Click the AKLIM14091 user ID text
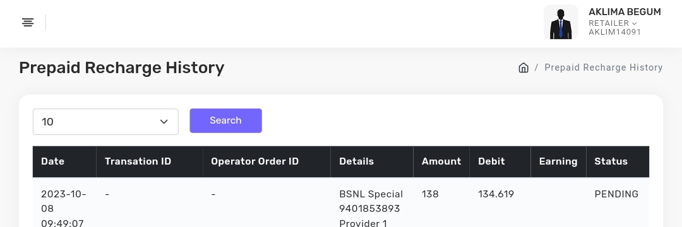 [614, 32]
